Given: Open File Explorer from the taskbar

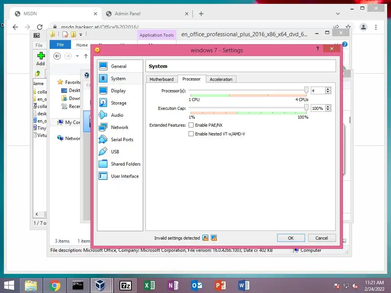Looking at the screenshot, I should [x=31, y=285].
